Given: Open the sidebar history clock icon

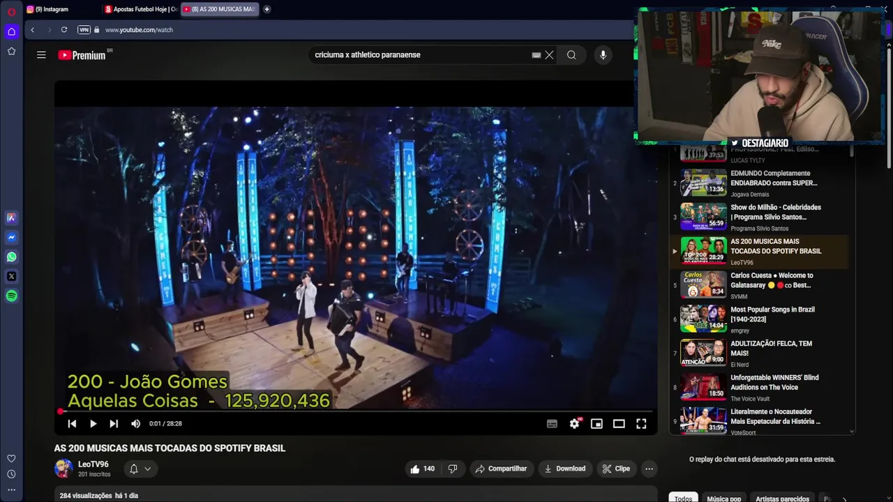Looking at the screenshot, I should [x=11, y=474].
